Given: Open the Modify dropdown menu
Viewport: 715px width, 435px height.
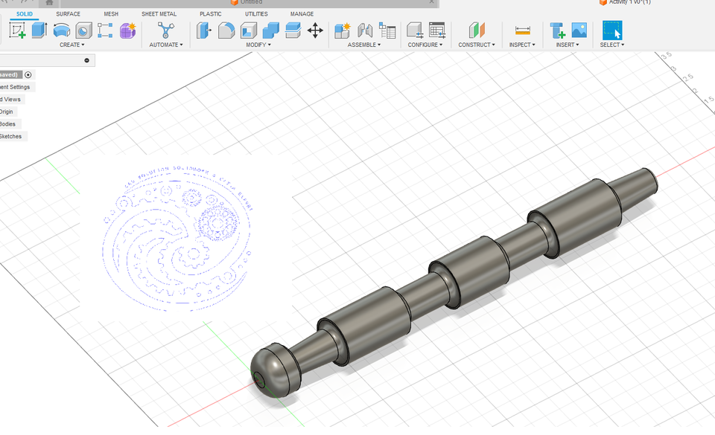Looking at the screenshot, I should [x=258, y=45].
